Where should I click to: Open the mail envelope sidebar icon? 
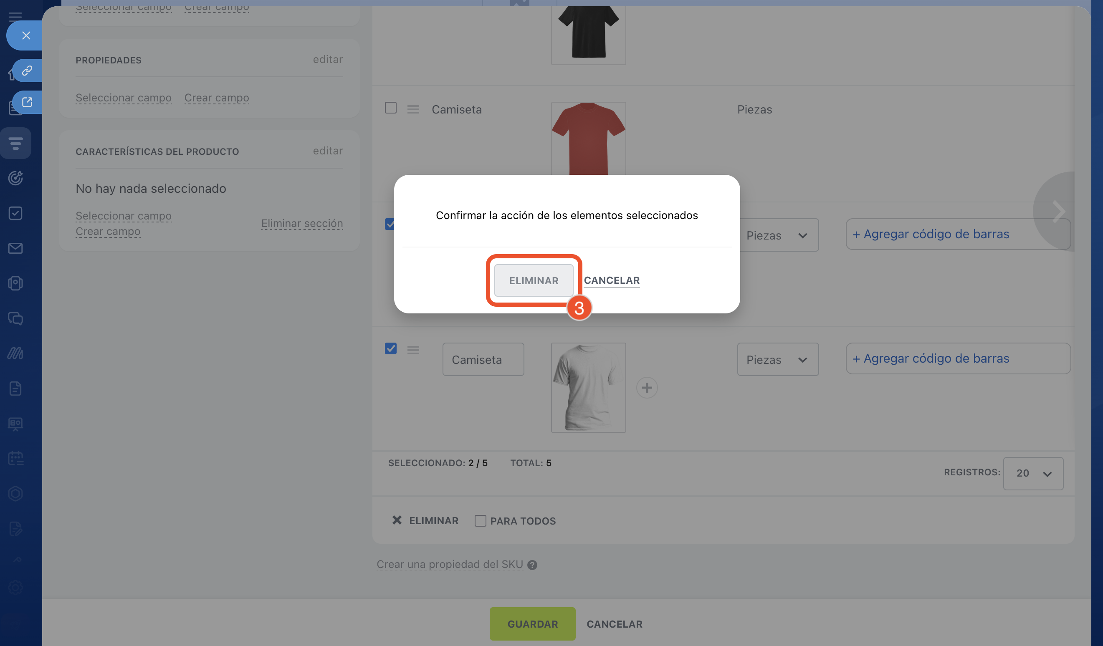pos(16,248)
